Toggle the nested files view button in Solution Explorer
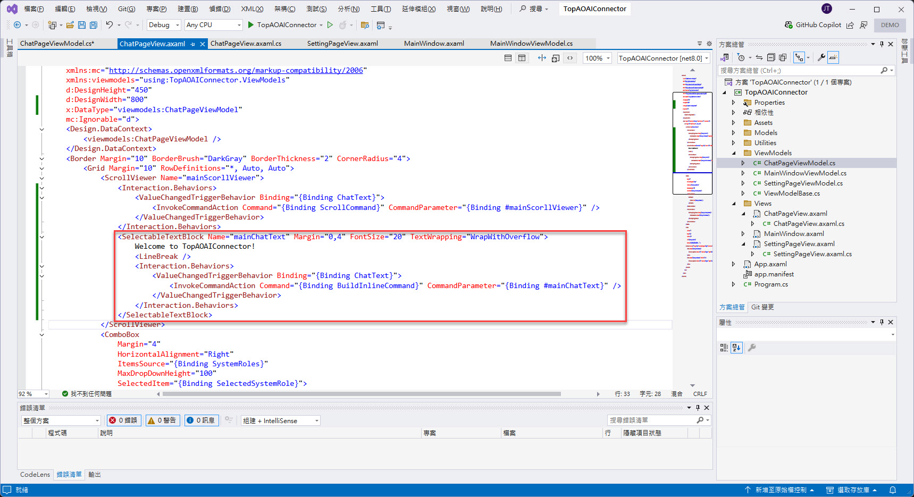914x497 pixels. coord(799,57)
